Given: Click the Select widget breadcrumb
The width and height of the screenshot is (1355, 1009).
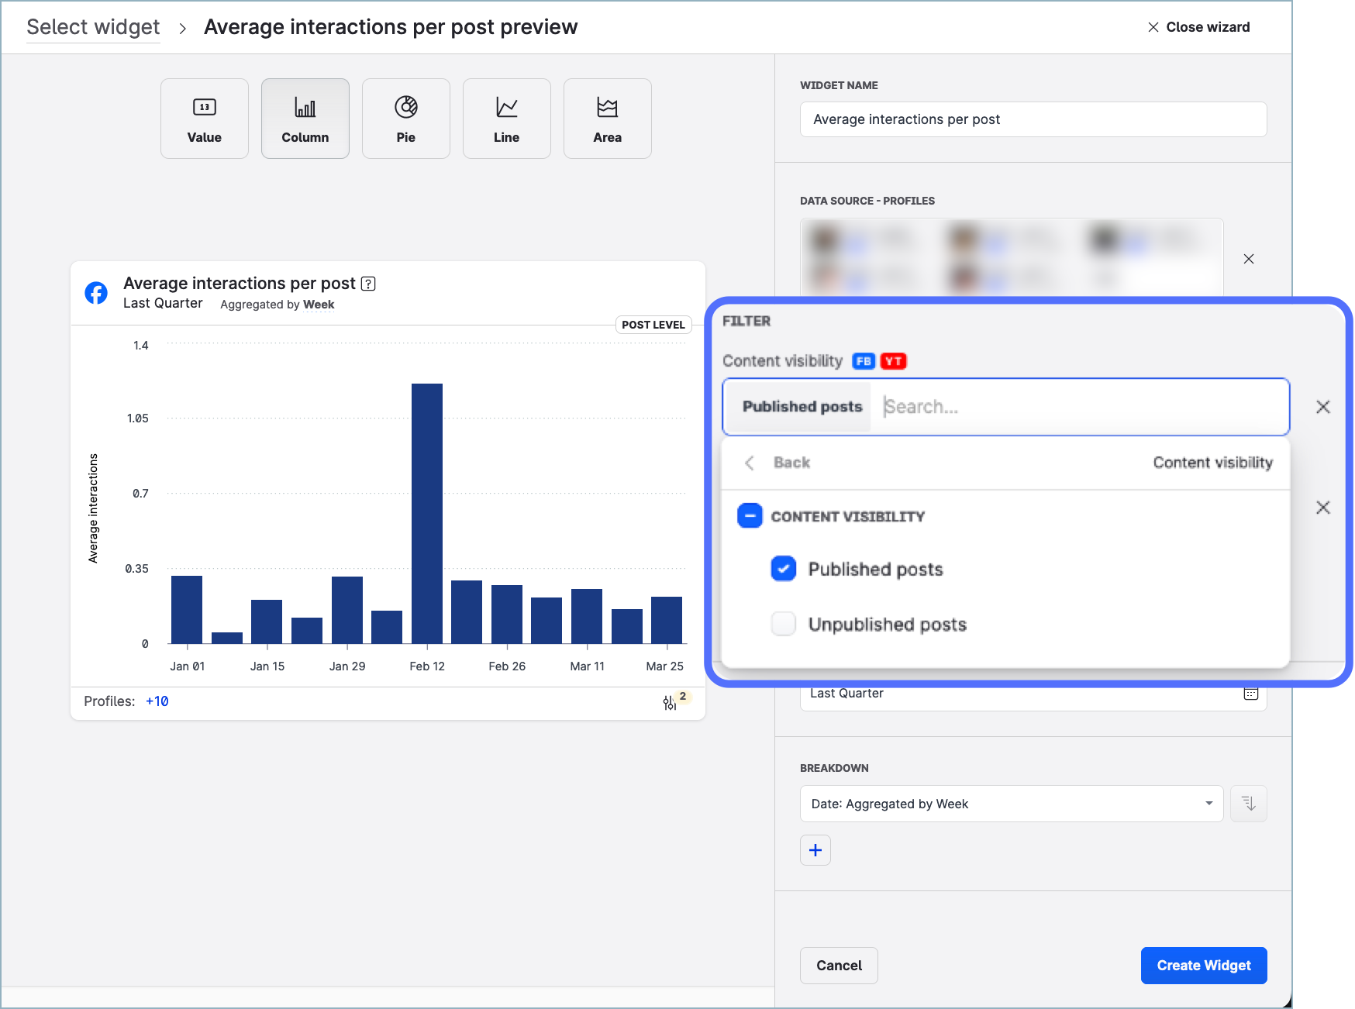Looking at the screenshot, I should pyautogui.click(x=92, y=26).
